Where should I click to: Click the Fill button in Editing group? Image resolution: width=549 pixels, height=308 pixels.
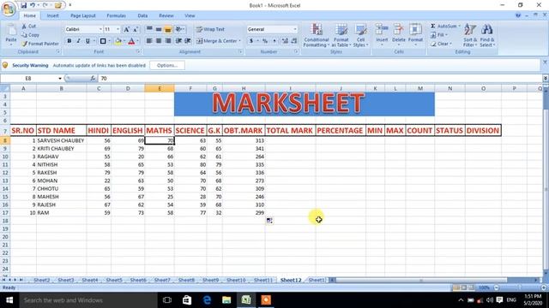(439, 35)
